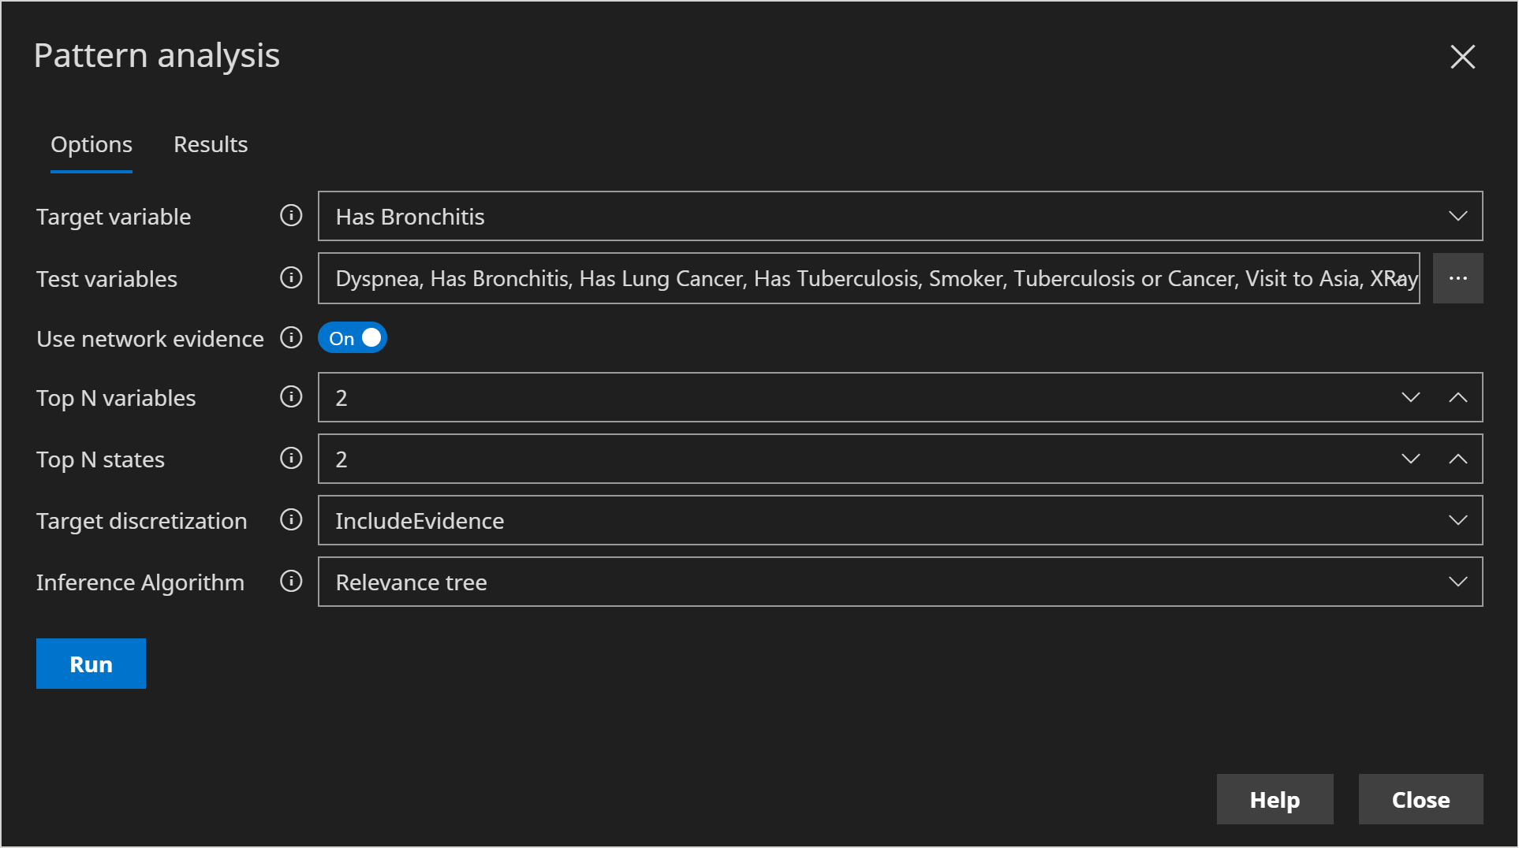Switch to the Results tab
This screenshot has height=848, width=1519.
tap(211, 144)
